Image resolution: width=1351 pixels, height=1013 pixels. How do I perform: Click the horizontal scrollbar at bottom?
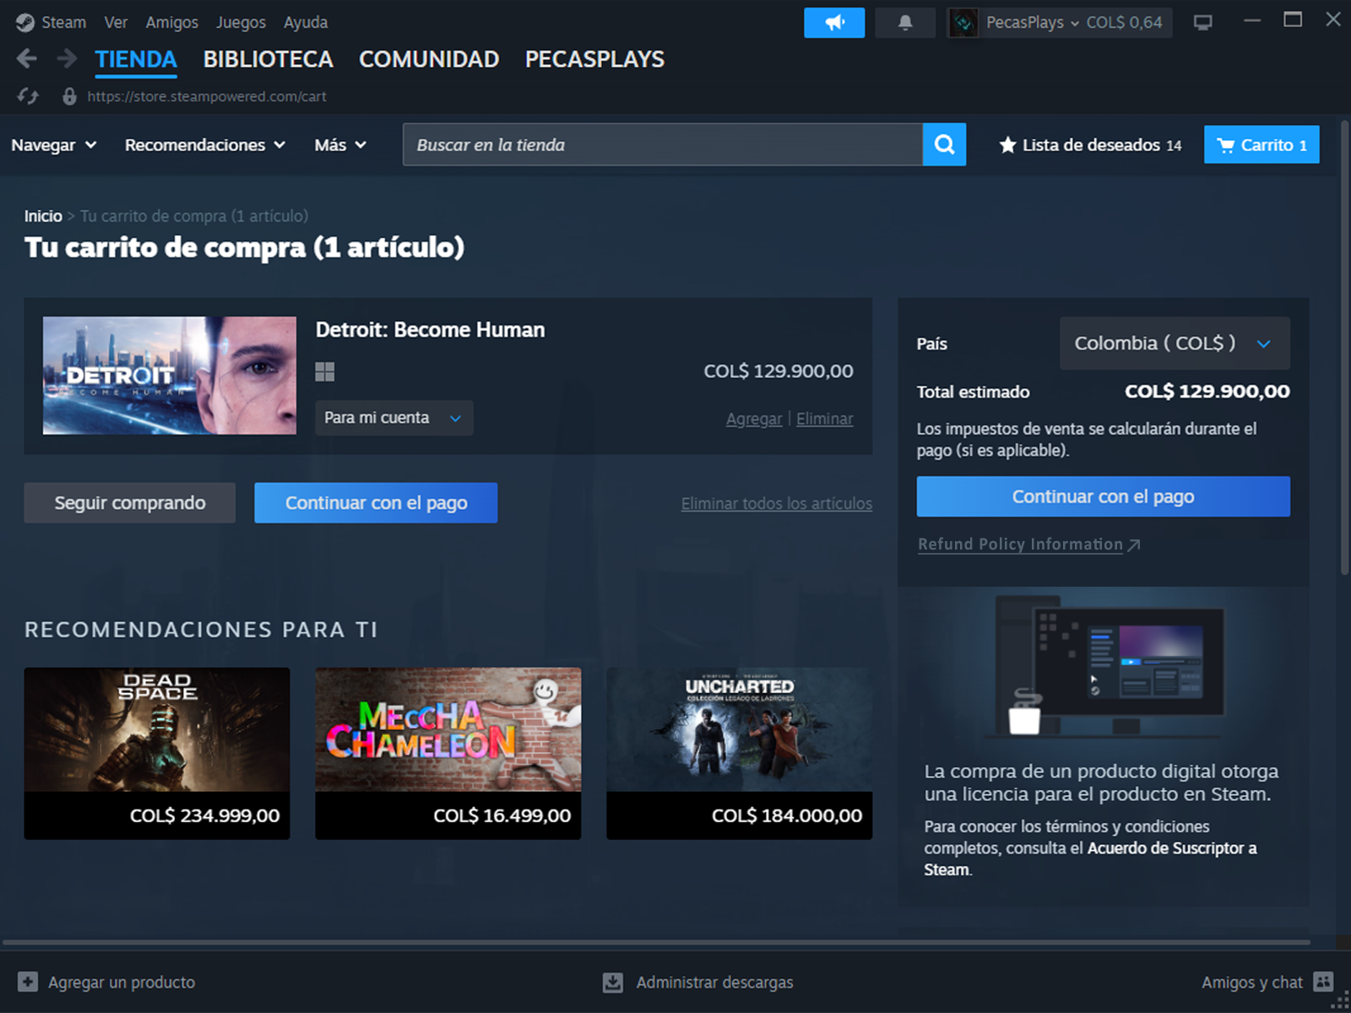(x=656, y=942)
